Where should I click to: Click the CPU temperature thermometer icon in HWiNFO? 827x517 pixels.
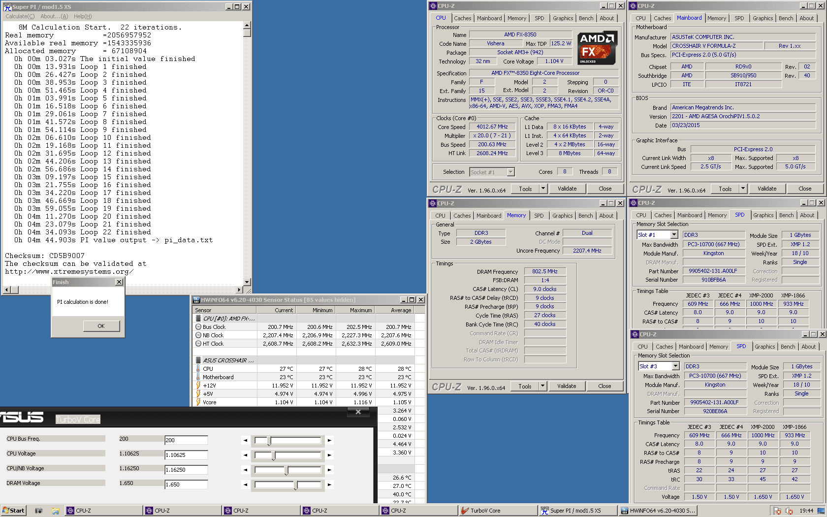click(198, 369)
